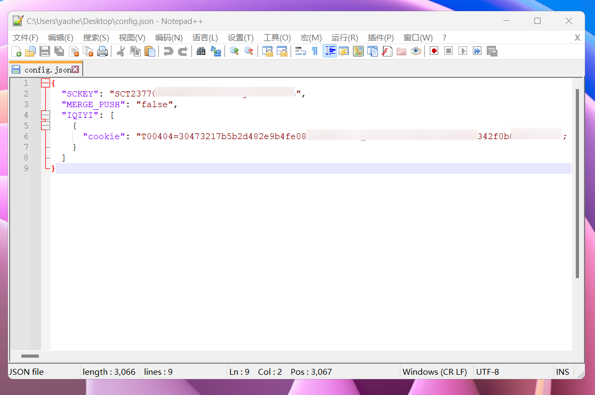Click the vertical scrollbar thumb
The height and width of the screenshot is (395, 595).
(x=577, y=184)
